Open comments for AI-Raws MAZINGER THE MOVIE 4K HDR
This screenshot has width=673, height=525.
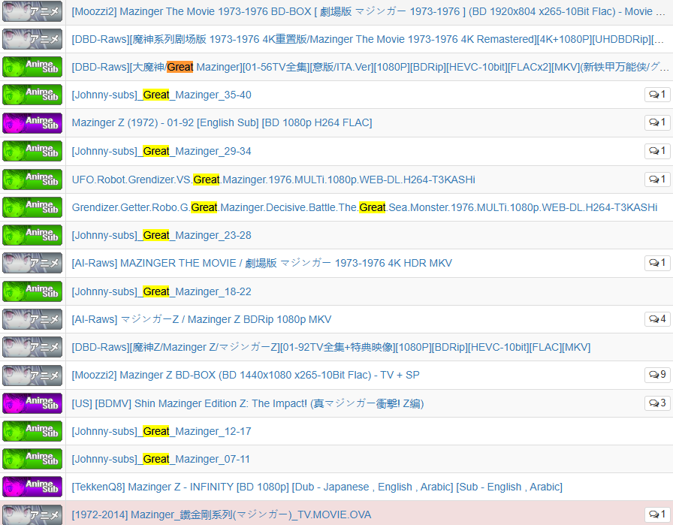[x=657, y=263]
